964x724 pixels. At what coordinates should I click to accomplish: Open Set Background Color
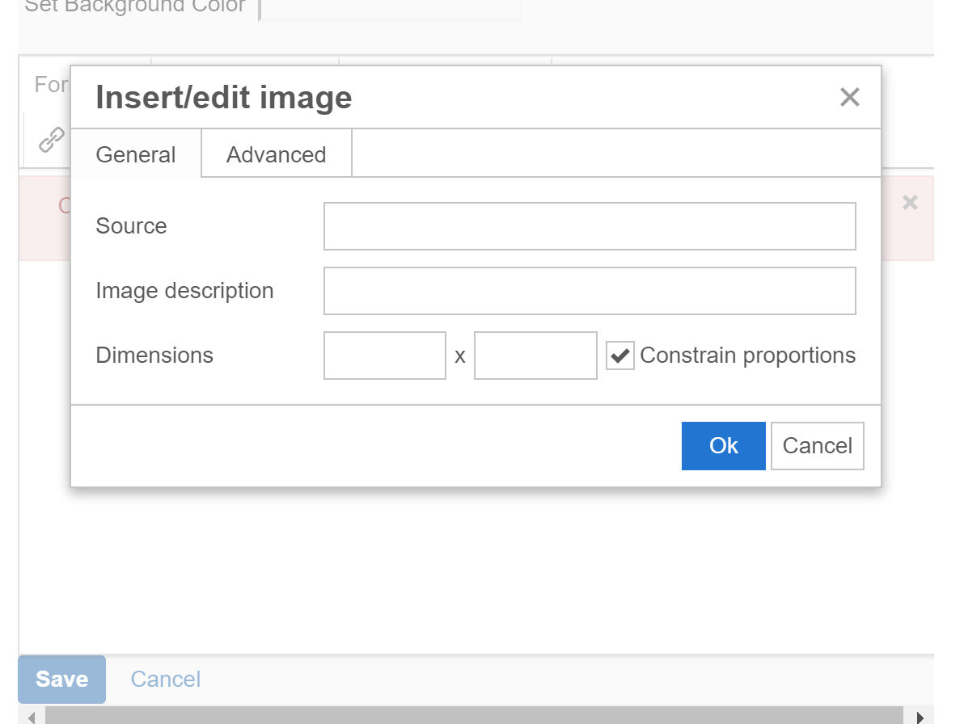pos(134,6)
